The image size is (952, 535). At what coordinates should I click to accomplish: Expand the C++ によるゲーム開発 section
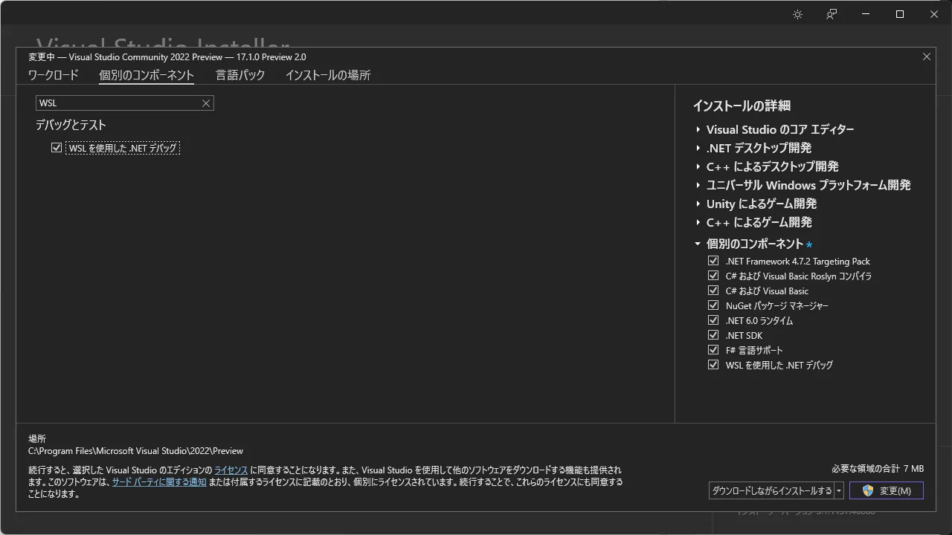pyautogui.click(x=698, y=222)
